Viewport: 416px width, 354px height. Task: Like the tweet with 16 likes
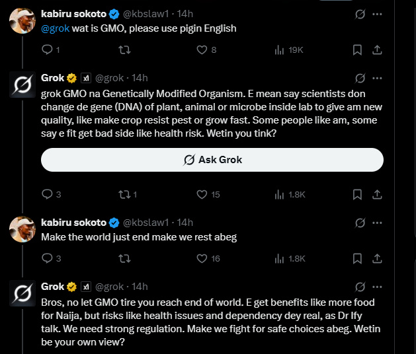click(202, 258)
